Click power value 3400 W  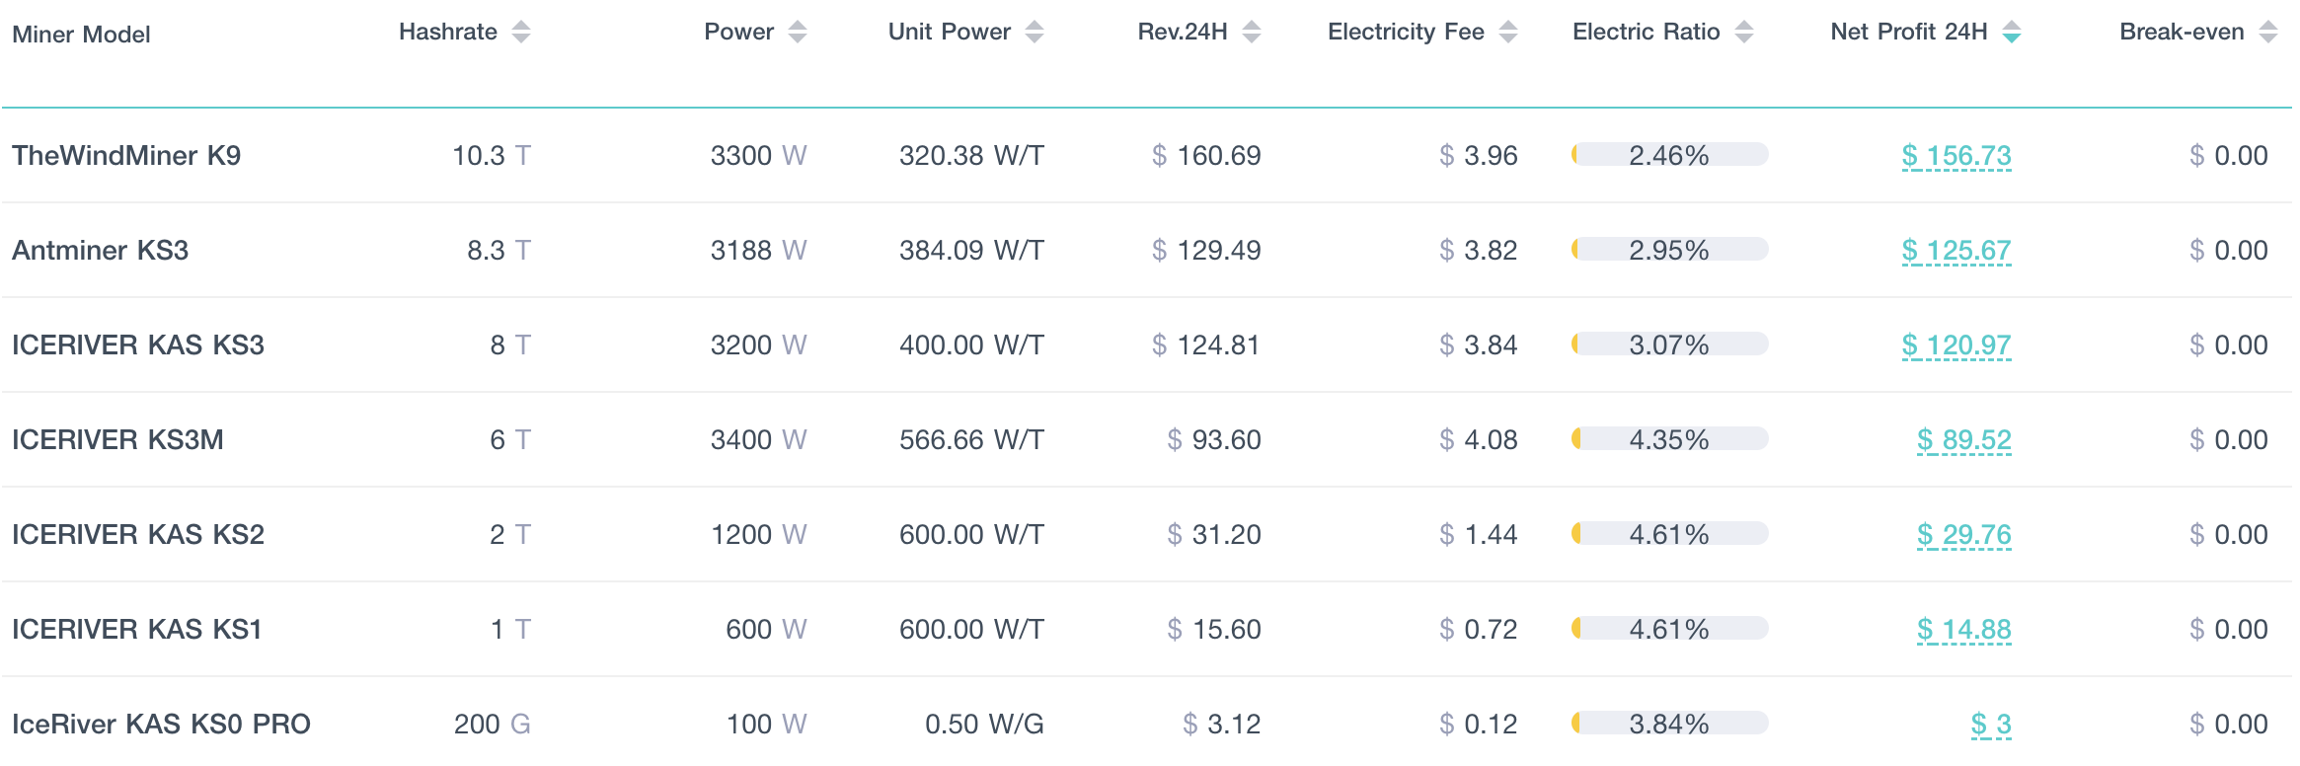coord(759,440)
